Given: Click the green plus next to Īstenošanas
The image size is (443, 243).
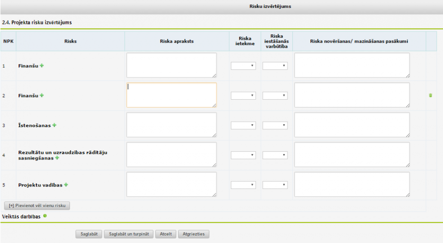Looking at the screenshot, I should pos(55,125).
